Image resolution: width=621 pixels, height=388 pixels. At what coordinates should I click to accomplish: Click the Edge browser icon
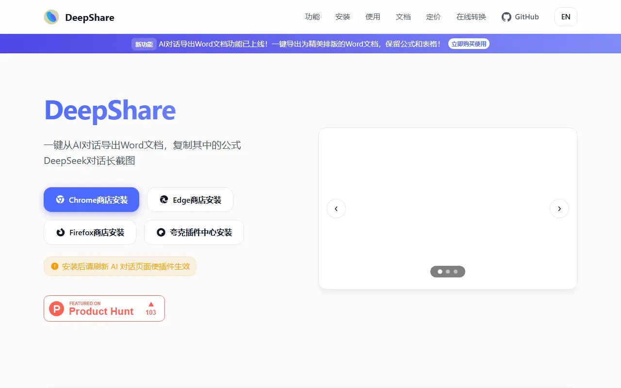point(164,200)
